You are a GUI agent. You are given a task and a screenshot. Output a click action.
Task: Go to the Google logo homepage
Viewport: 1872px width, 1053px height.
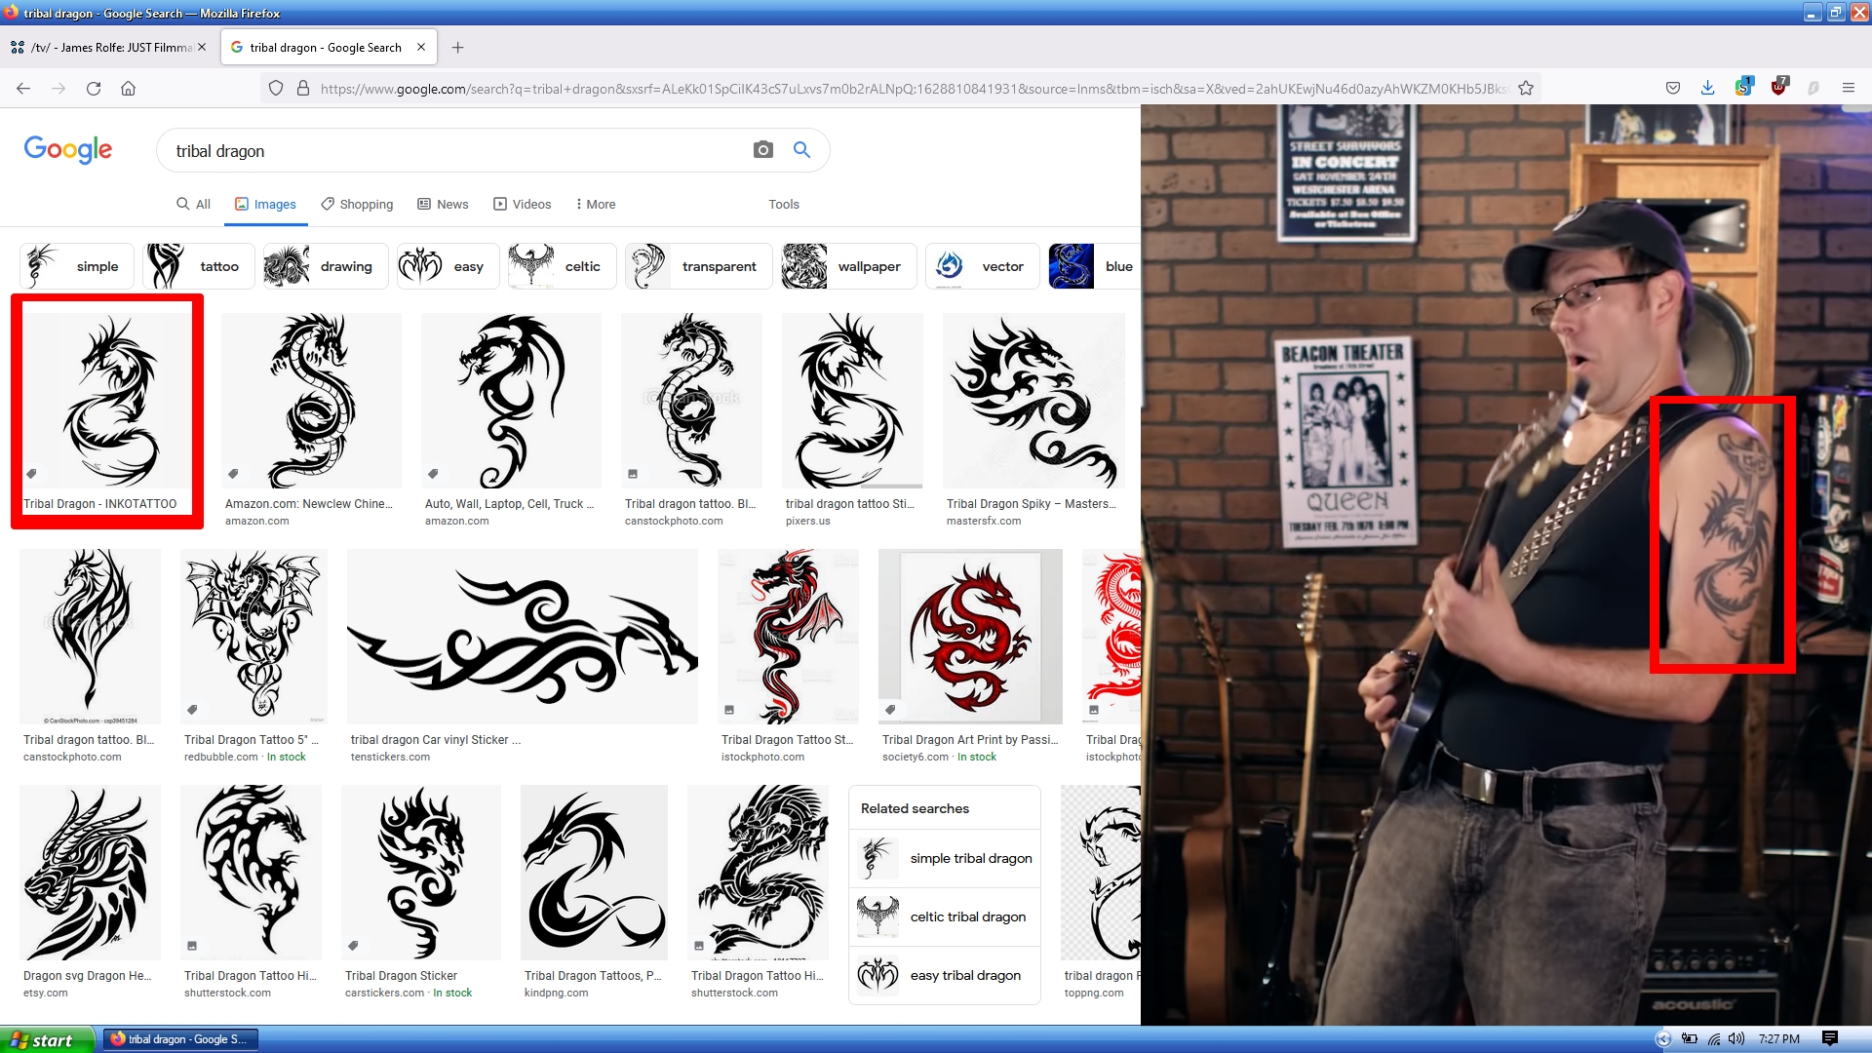[x=68, y=149]
